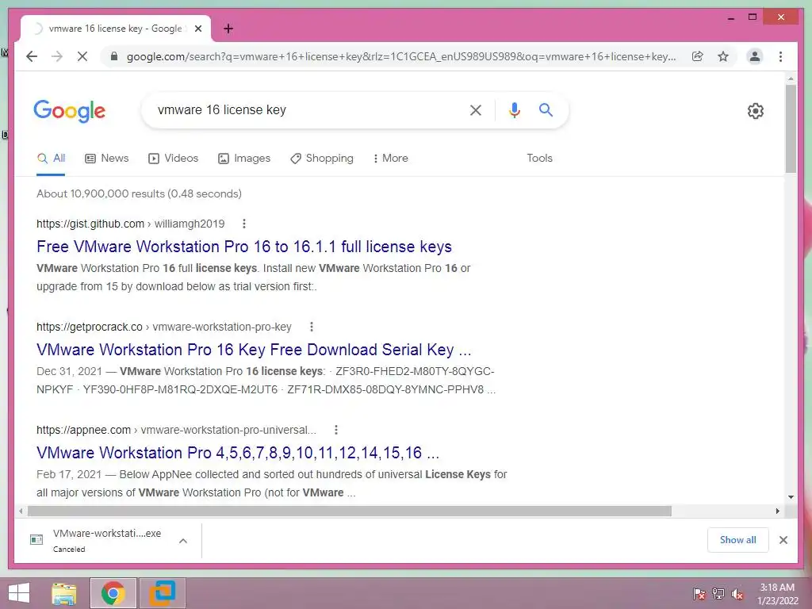Bookmark this page with the star icon

(723, 56)
